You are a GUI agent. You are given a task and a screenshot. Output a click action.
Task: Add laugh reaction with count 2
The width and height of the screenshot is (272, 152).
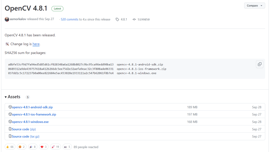point(22,147)
